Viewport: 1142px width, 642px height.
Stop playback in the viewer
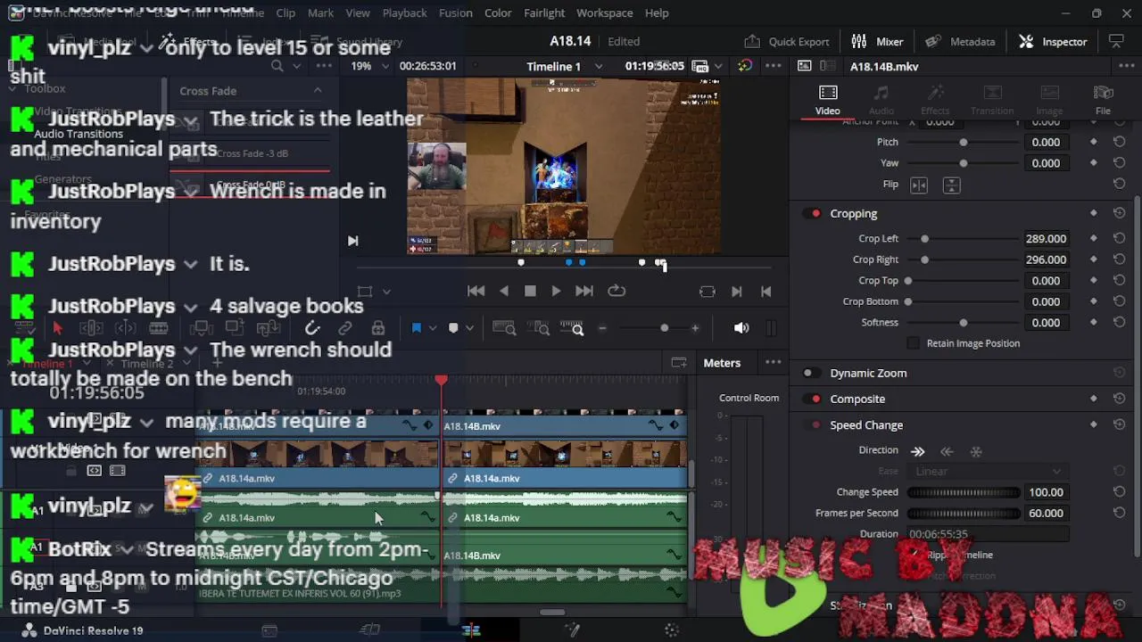530,291
